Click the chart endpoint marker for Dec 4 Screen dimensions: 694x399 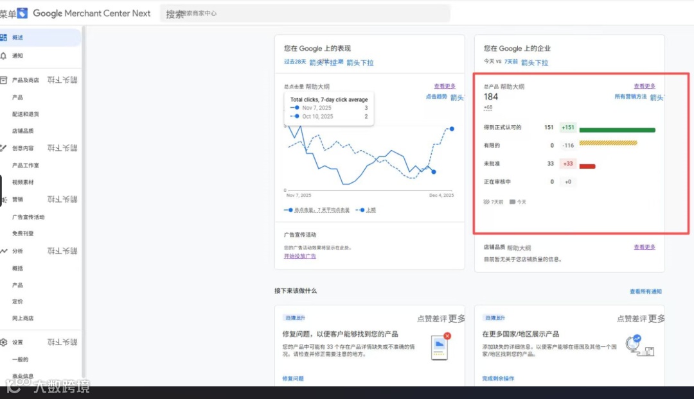(452, 129)
